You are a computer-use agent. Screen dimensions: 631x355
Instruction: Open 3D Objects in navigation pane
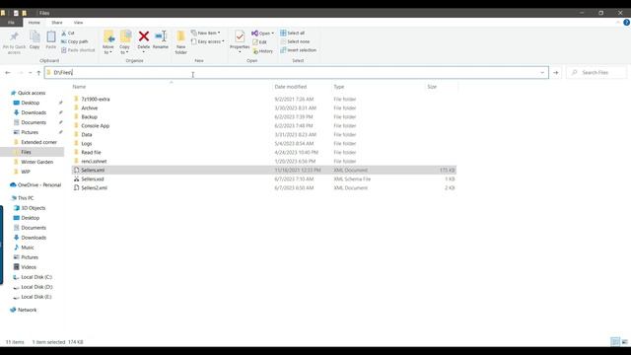33,208
